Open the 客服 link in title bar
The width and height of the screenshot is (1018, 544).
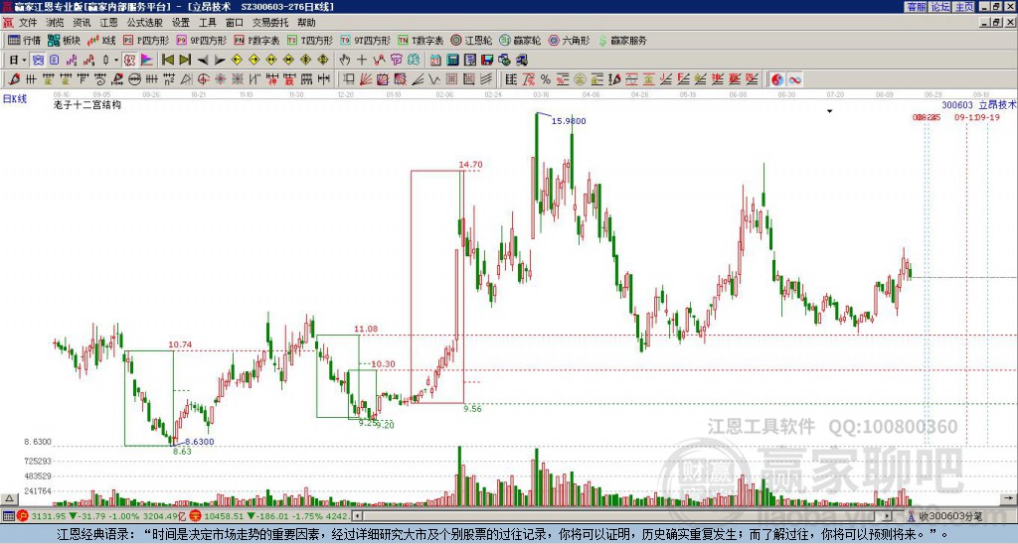click(x=917, y=7)
